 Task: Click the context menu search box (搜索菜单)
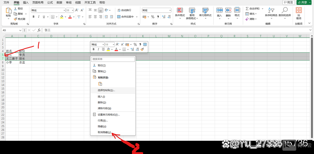(x=113, y=59)
